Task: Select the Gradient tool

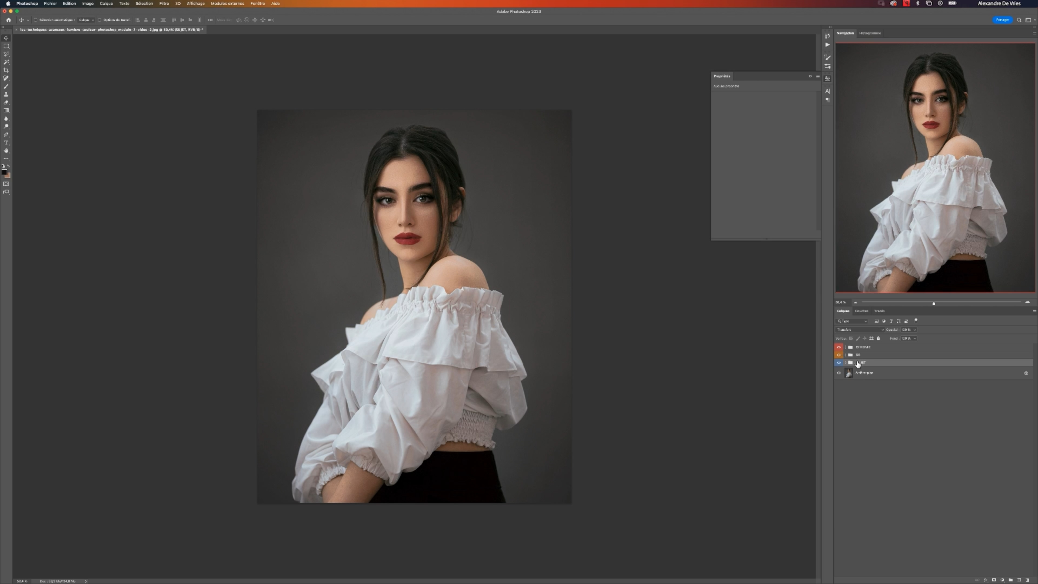Action: pyautogui.click(x=6, y=110)
